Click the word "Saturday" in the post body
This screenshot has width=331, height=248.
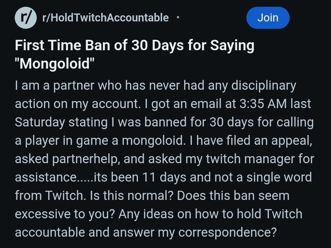pos(40,122)
